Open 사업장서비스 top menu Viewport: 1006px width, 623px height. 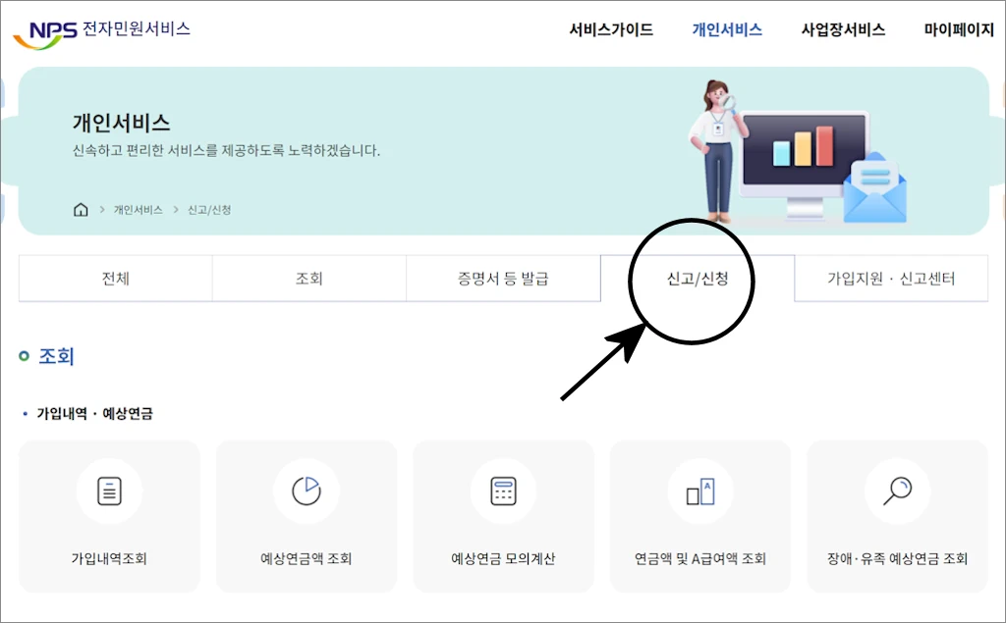[x=843, y=29]
